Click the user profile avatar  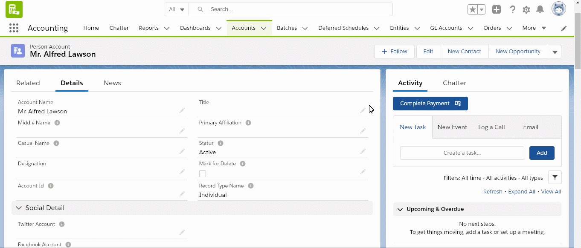(558, 9)
